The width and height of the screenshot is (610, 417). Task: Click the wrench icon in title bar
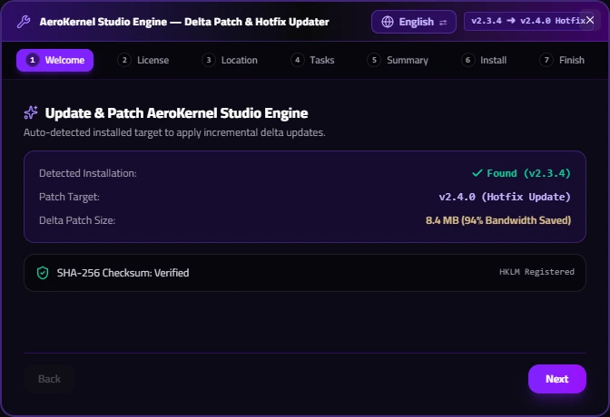(24, 22)
